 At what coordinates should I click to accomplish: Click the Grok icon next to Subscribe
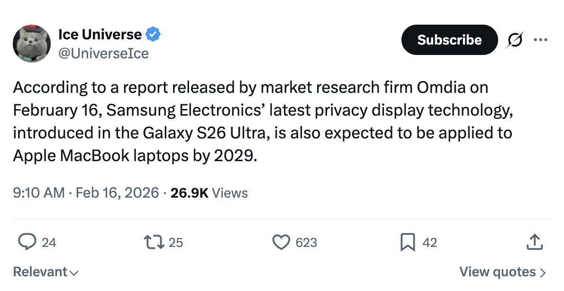[x=515, y=40]
